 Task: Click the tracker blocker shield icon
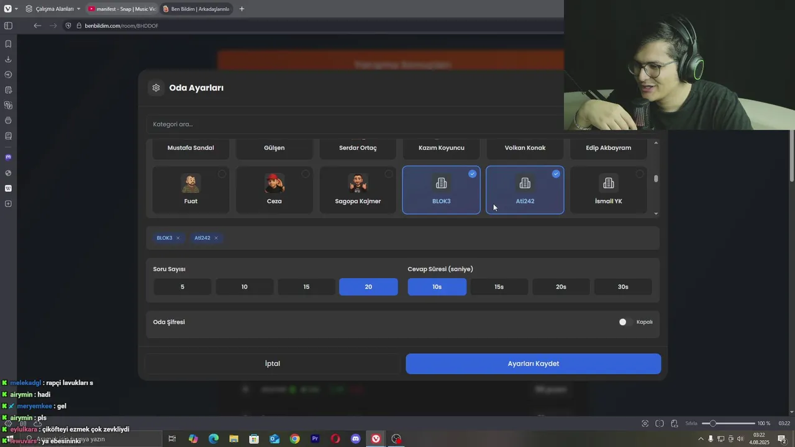pyautogui.click(x=68, y=25)
